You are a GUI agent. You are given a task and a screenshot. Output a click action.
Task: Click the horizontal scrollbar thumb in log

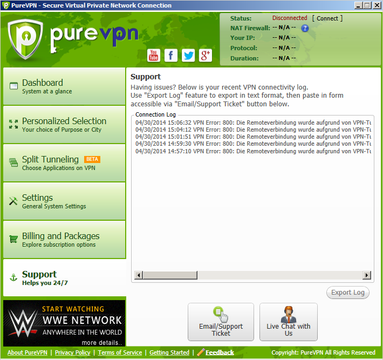[170, 275]
